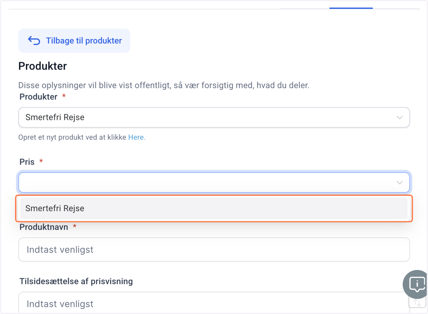This screenshot has width=428, height=314.
Task: Follow the Here link to create product
Action: click(137, 137)
